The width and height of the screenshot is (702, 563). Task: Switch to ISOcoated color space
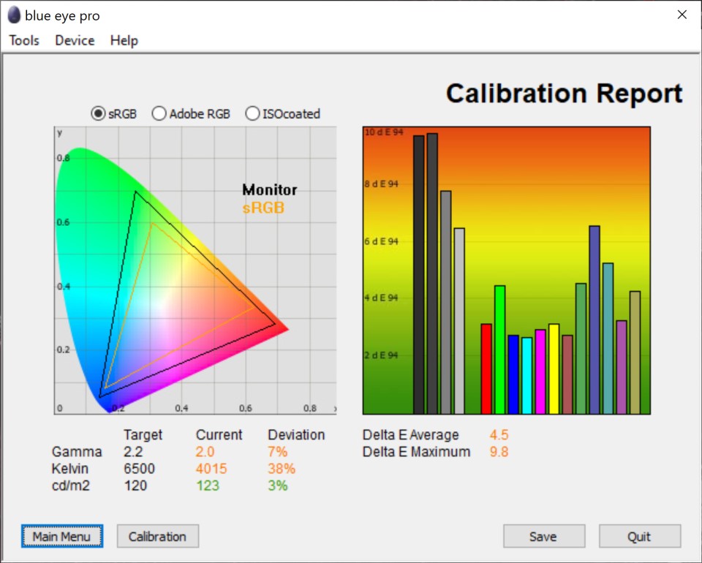tap(252, 113)
